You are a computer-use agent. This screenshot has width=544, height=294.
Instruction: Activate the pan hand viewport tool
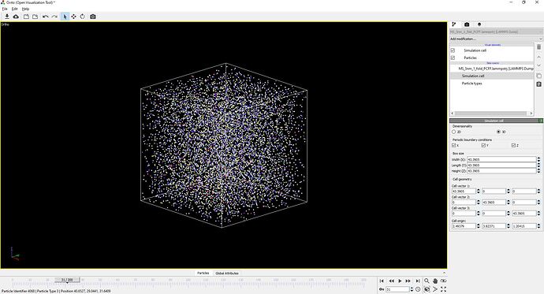[x=434, y=281]
